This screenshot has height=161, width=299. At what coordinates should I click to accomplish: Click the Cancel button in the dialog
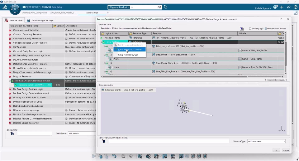point(286,150)
